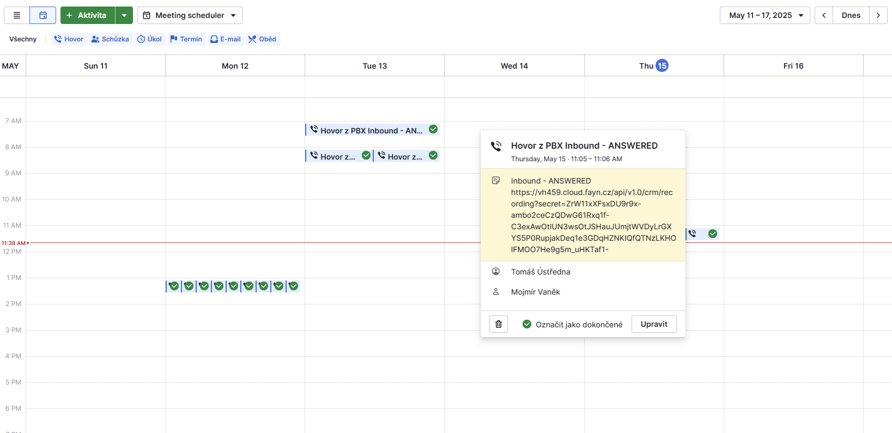
Task: Open the May 11 – 17, 2025 date picker
Action: pos(764,15)
